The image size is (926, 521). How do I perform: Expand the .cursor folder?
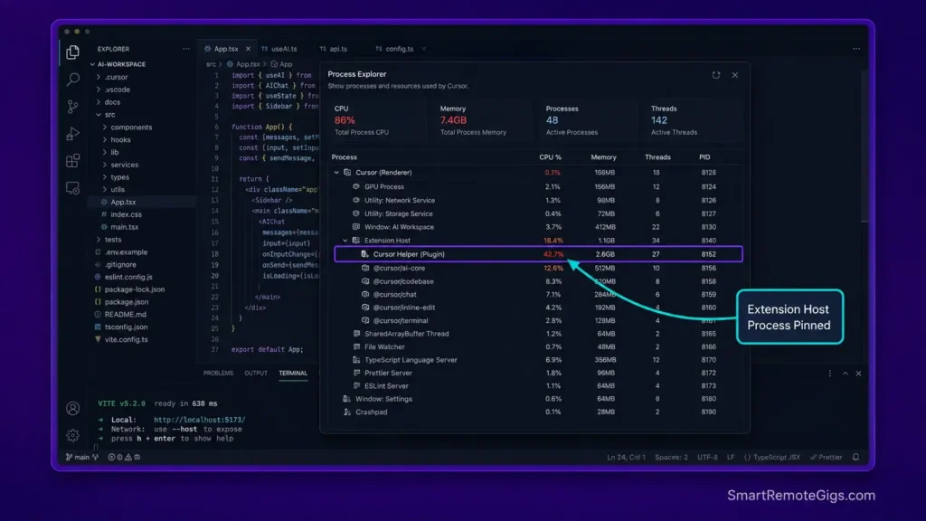99,78
